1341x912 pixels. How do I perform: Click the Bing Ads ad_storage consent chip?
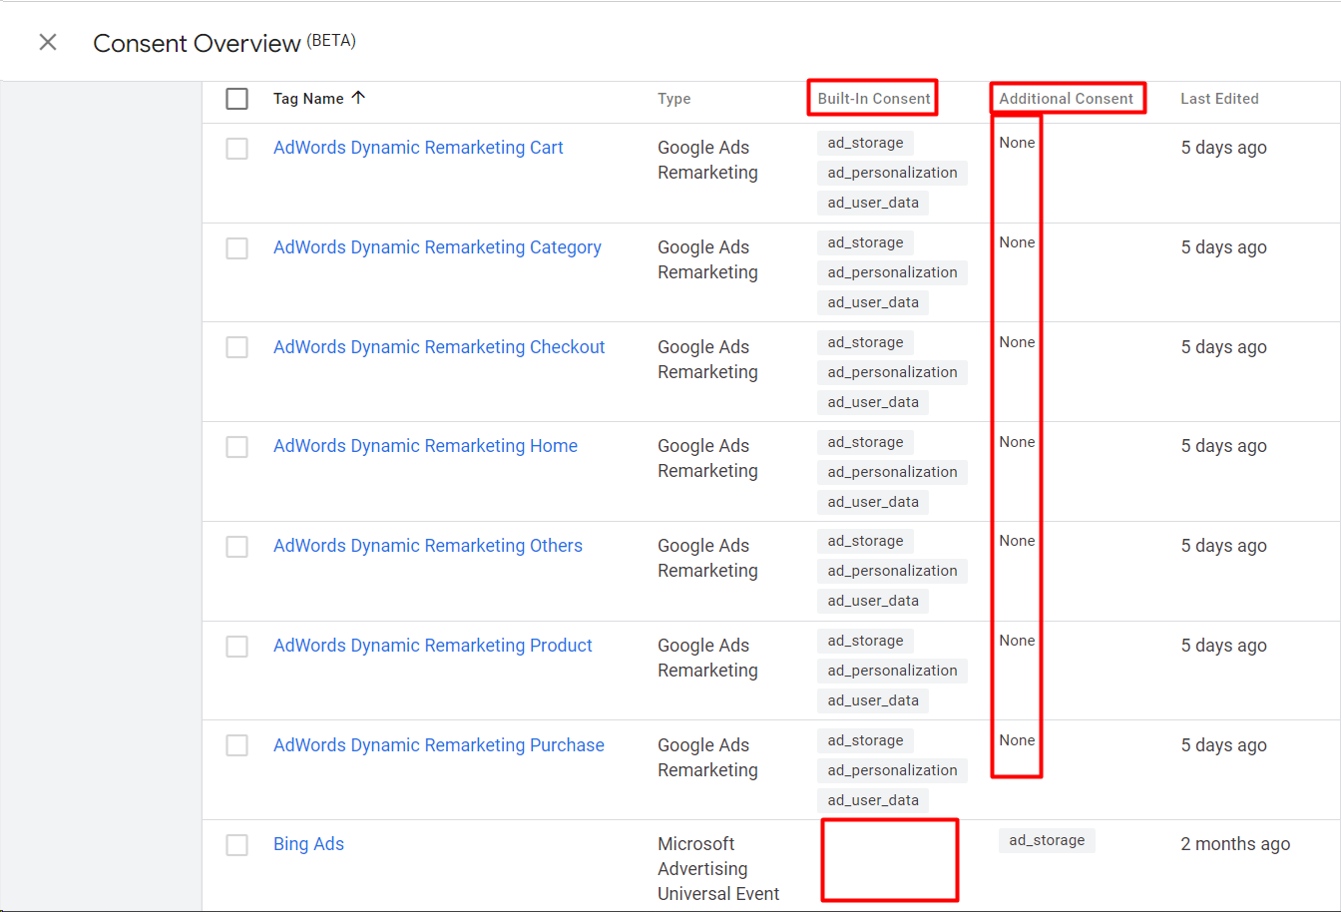(1047, 840)
